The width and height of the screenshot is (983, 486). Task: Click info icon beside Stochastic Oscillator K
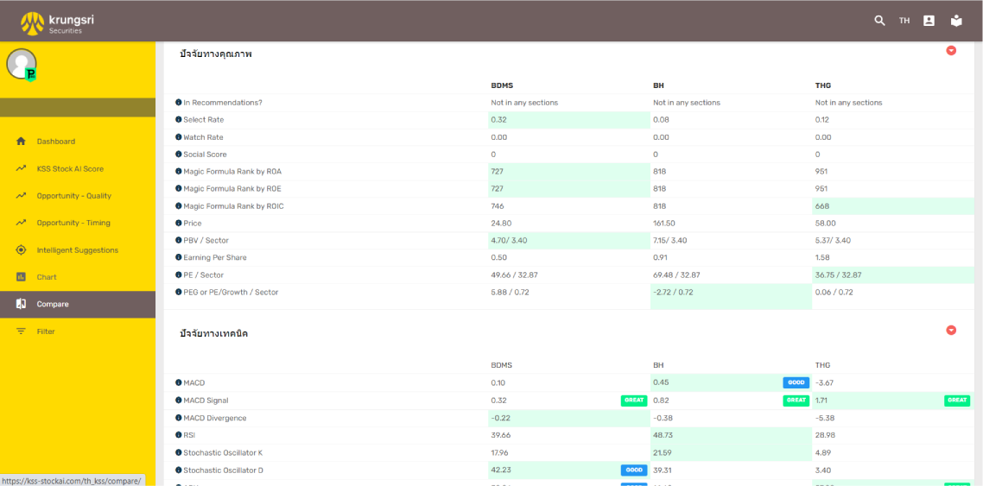(x=179, y=452)
